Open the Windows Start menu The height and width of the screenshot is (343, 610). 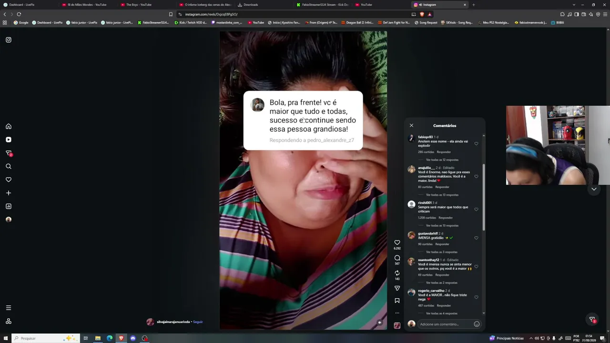pyautogui.click(x=5, y=338)
